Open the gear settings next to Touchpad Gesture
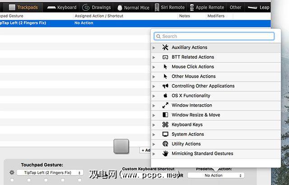 point(12,172)
